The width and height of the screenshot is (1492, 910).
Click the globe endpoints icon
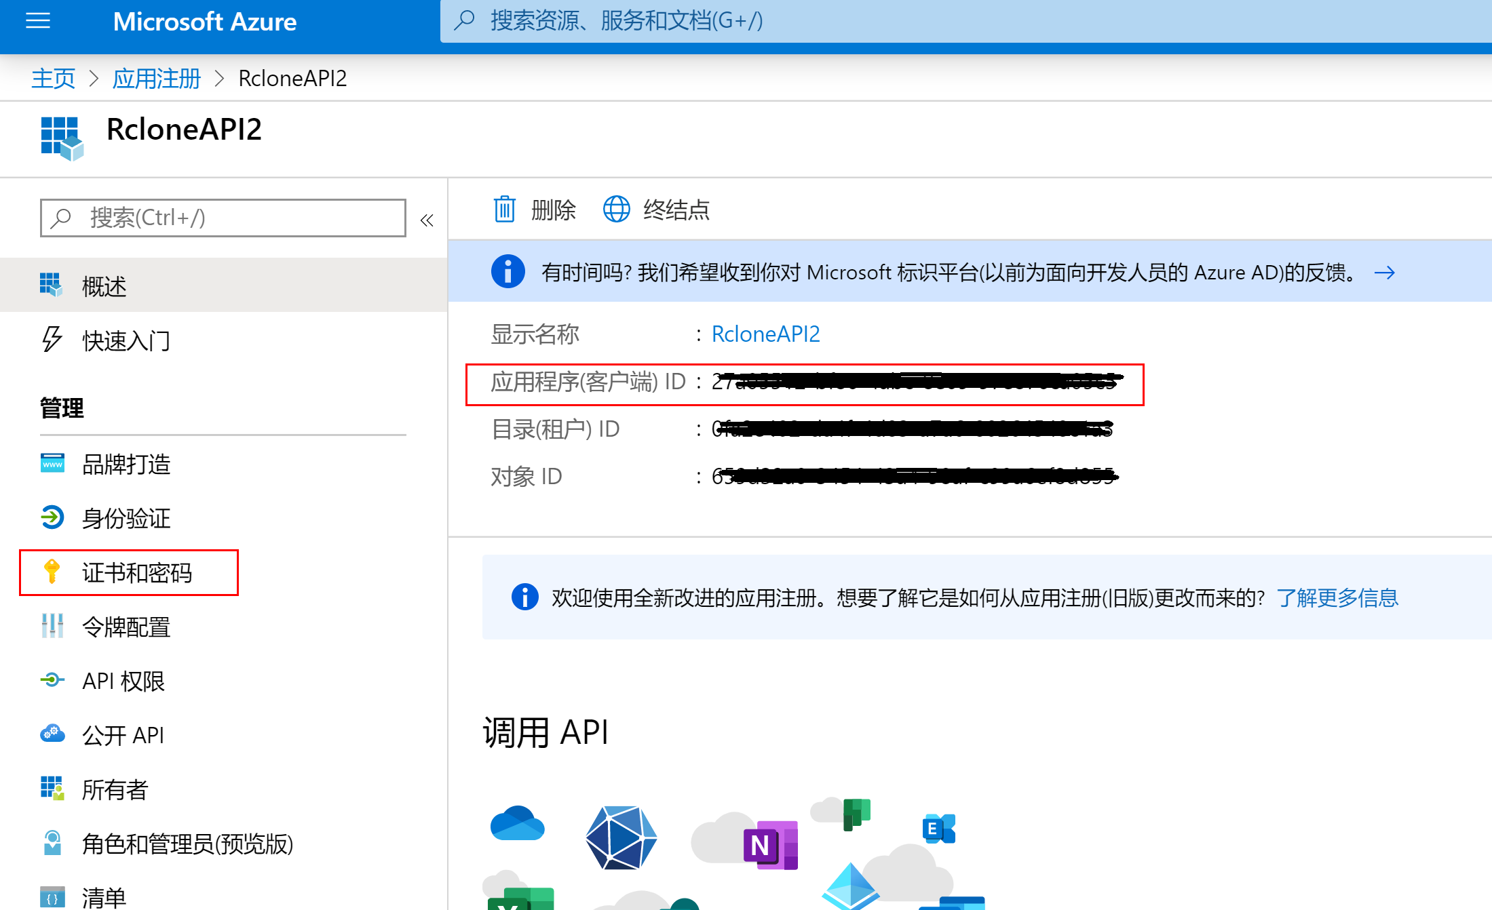click(616, 209)
